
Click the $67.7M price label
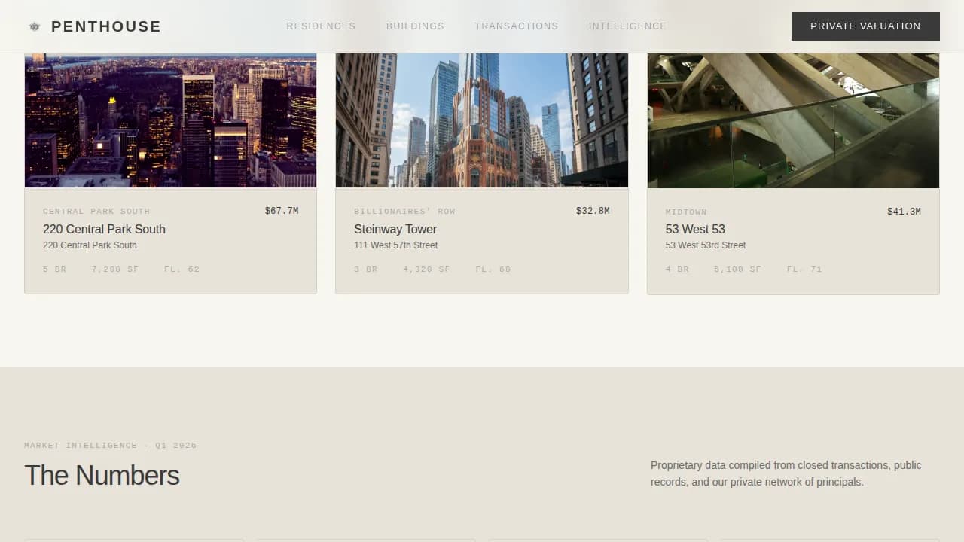coord(281,211)
